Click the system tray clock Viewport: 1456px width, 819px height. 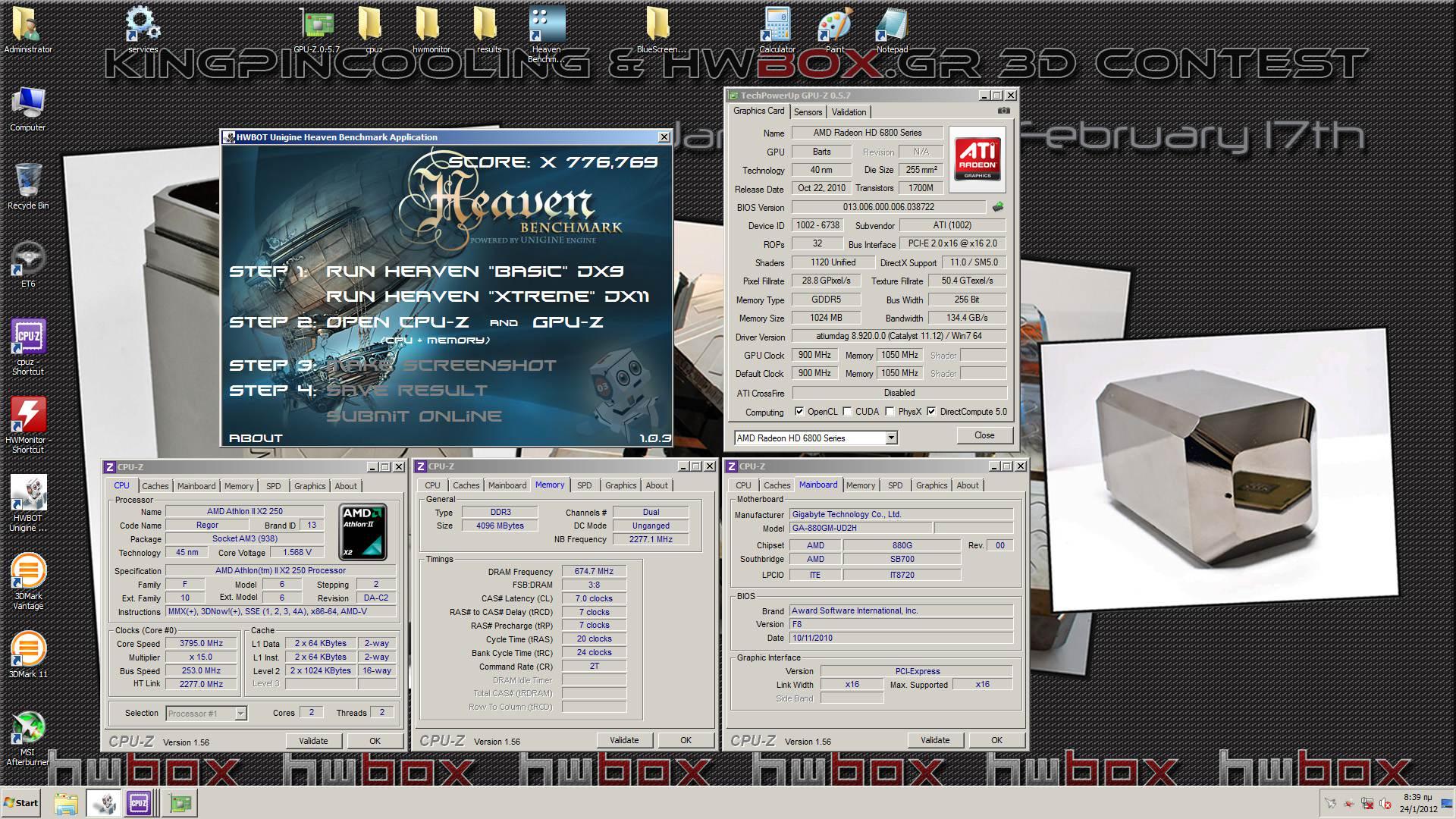1418,803
